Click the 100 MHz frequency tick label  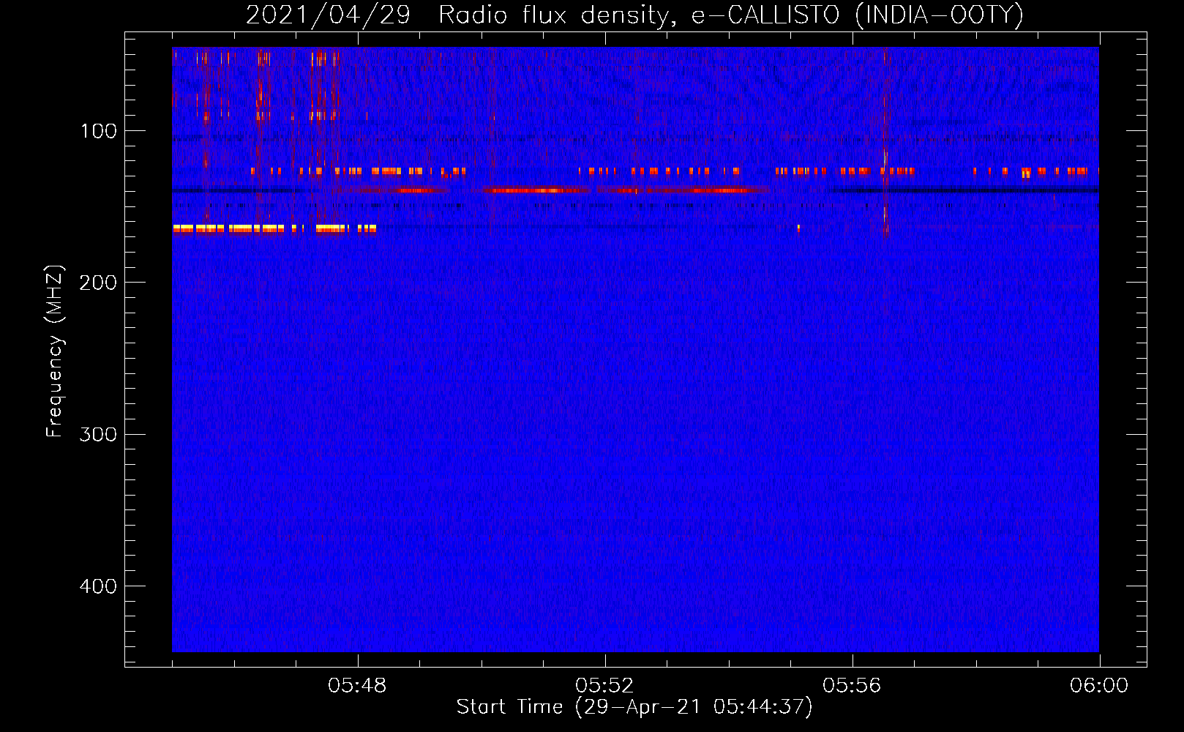[99, 131]
